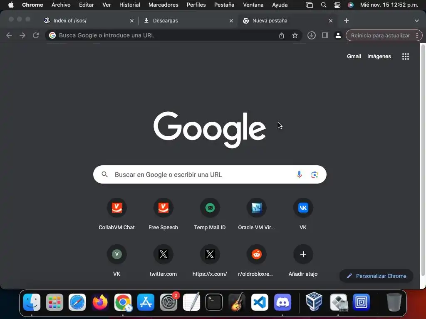426x319 pixels.
Task: Toggle the side panel icon
Action: coord(324,35)
